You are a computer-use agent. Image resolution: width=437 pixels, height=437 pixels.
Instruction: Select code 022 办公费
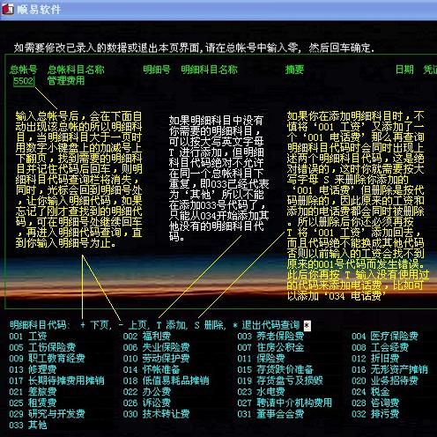147,392
